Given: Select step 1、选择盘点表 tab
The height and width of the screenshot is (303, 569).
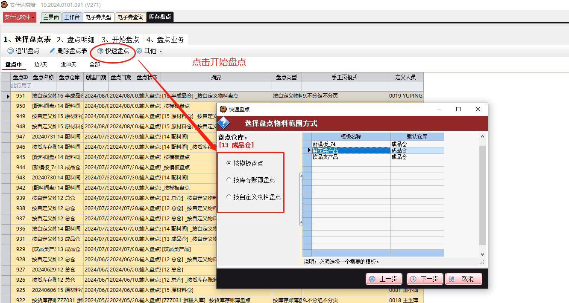Looking at the screenshot, I should pyautogui.click(x=27, y=40).
